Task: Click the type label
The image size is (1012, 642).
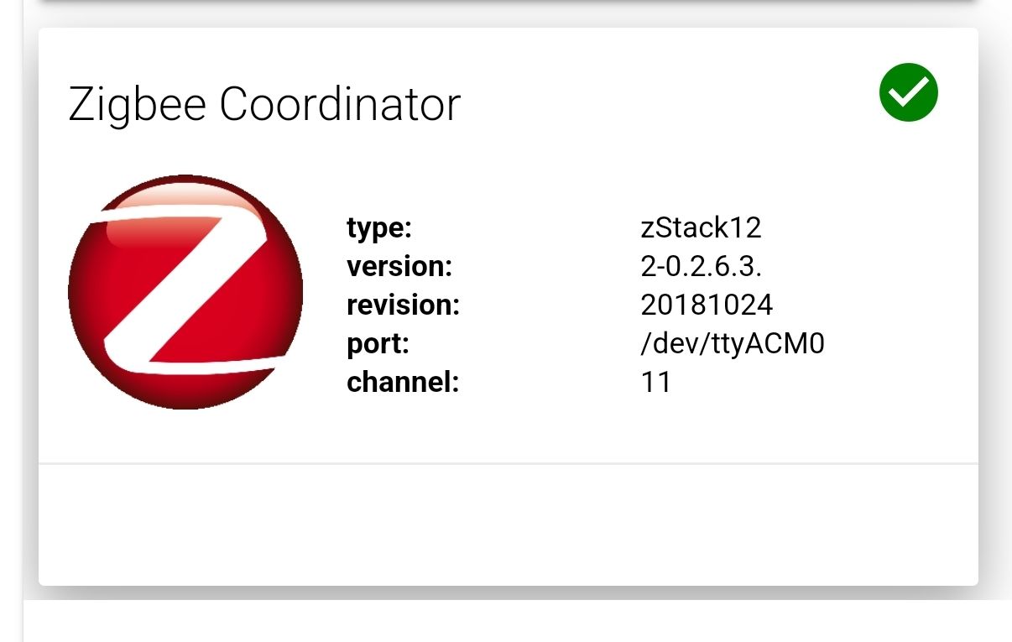Action: click(x=379, y=227)
